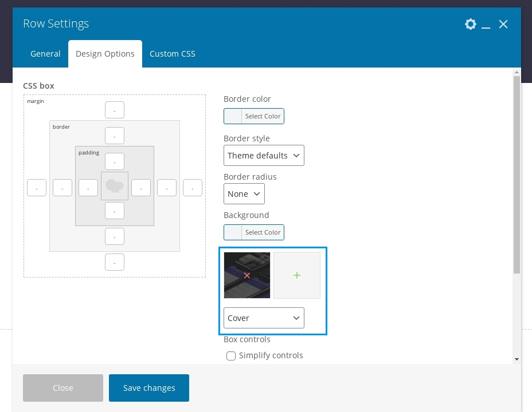Close Row Settings with the X icon
This screenshot has width=532, height=412.
coord(503,24)
